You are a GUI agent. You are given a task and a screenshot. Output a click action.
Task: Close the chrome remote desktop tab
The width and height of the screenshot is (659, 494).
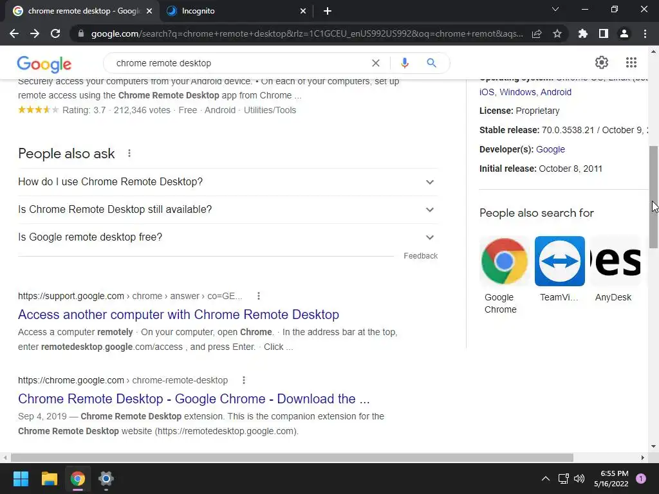[x=149, y=11]
